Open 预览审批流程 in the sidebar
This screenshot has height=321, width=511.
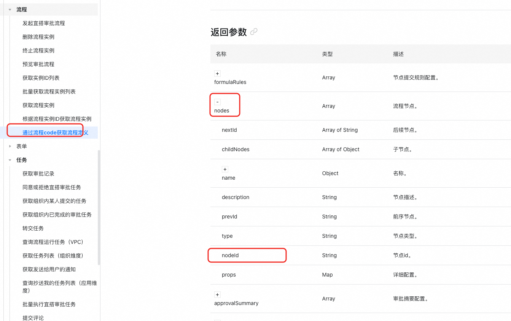[38, 64]
